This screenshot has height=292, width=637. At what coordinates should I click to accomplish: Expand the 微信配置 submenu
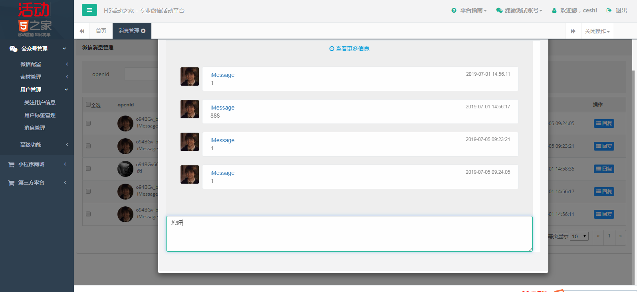coord(37,64)
